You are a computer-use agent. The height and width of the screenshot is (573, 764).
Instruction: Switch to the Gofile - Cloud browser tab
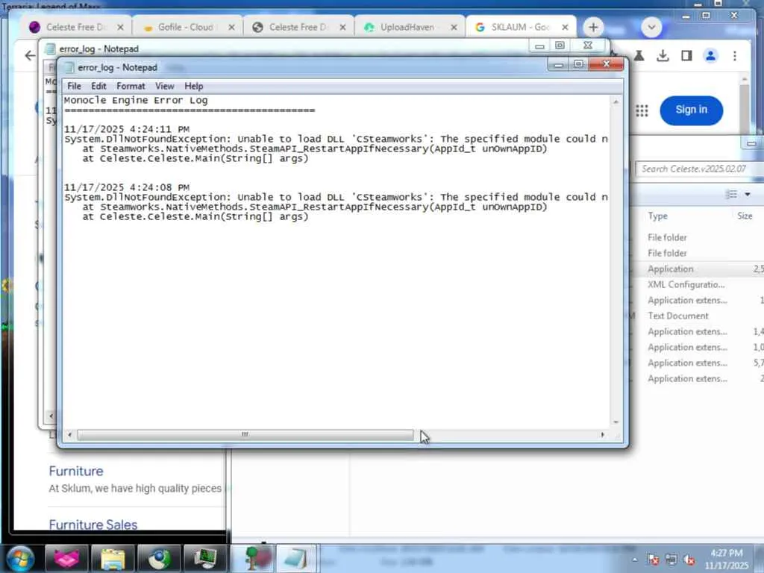tap(185, 28)
